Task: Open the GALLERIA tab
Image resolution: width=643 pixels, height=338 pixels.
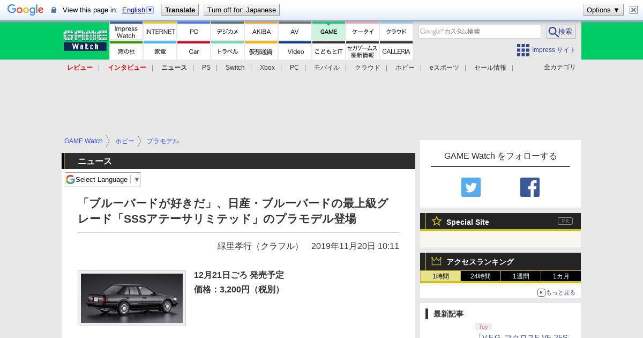Action: (x=396, y=51)
